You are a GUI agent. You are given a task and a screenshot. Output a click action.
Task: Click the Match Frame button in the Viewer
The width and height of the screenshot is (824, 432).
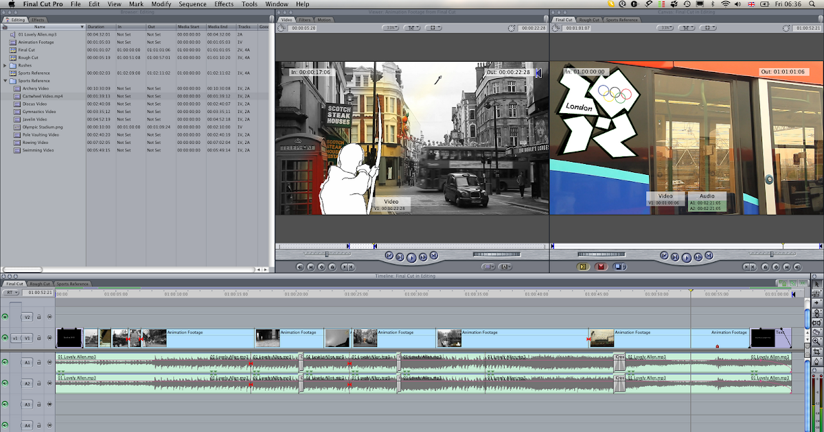(x=299, y=267)
